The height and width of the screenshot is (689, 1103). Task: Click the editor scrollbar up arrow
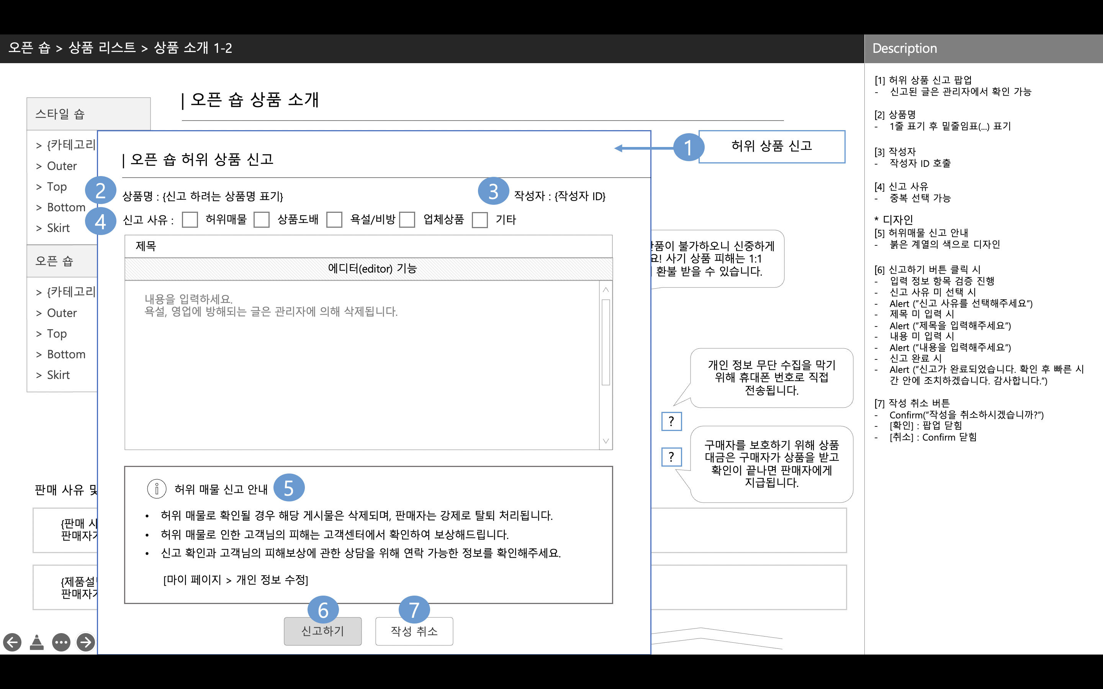(x=606, y=290)
